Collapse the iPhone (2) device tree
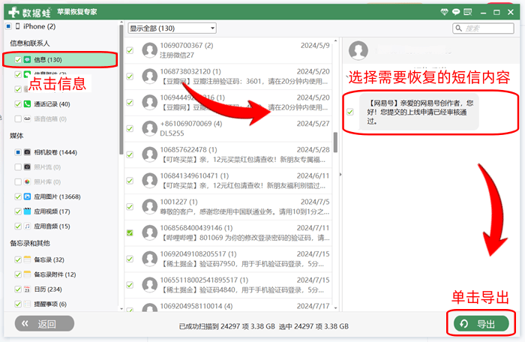 pyautogui.click(x=8, y=26)
